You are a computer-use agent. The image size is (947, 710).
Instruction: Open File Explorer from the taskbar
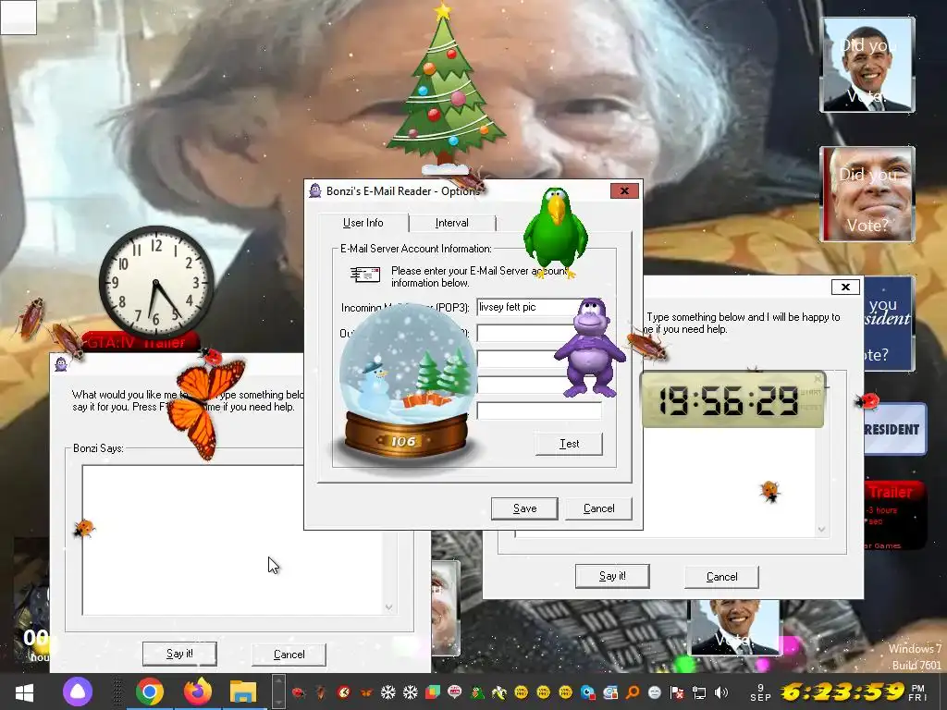coord(243,692)
